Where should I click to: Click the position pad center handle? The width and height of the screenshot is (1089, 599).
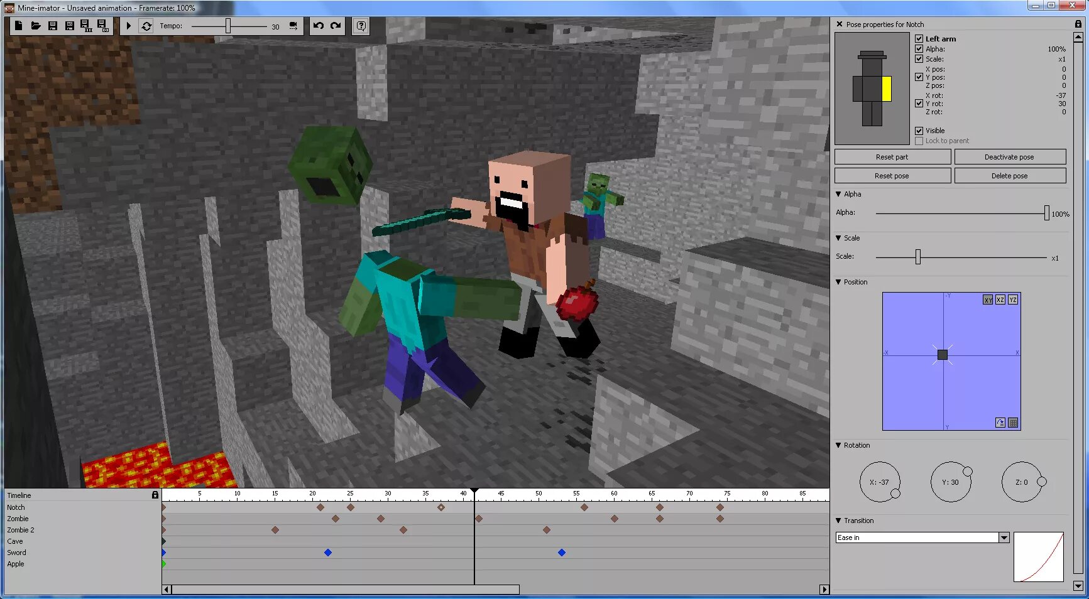coord(943,355)
